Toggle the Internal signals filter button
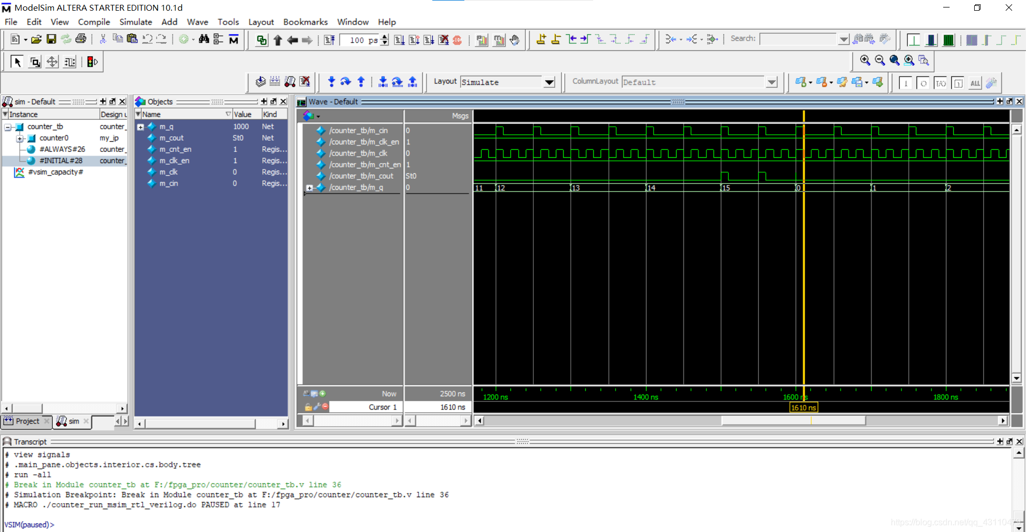Image resolution: width=1026 pixels, height=532 pixels. tap(958, 83)
